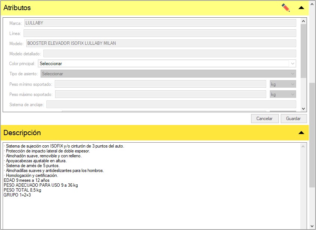Collapse the Descripción section
Screen dimensions: 316x230
301,133
